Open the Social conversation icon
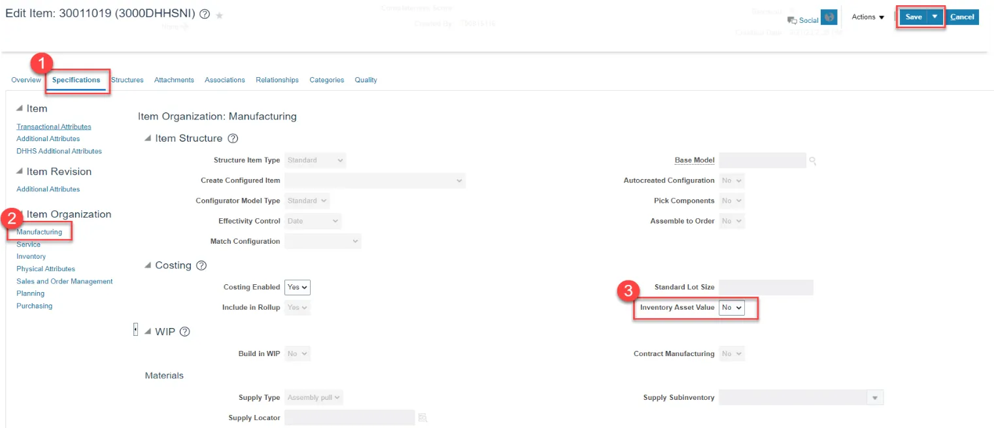This screenshot has height=428, width=994. point(792,20)
